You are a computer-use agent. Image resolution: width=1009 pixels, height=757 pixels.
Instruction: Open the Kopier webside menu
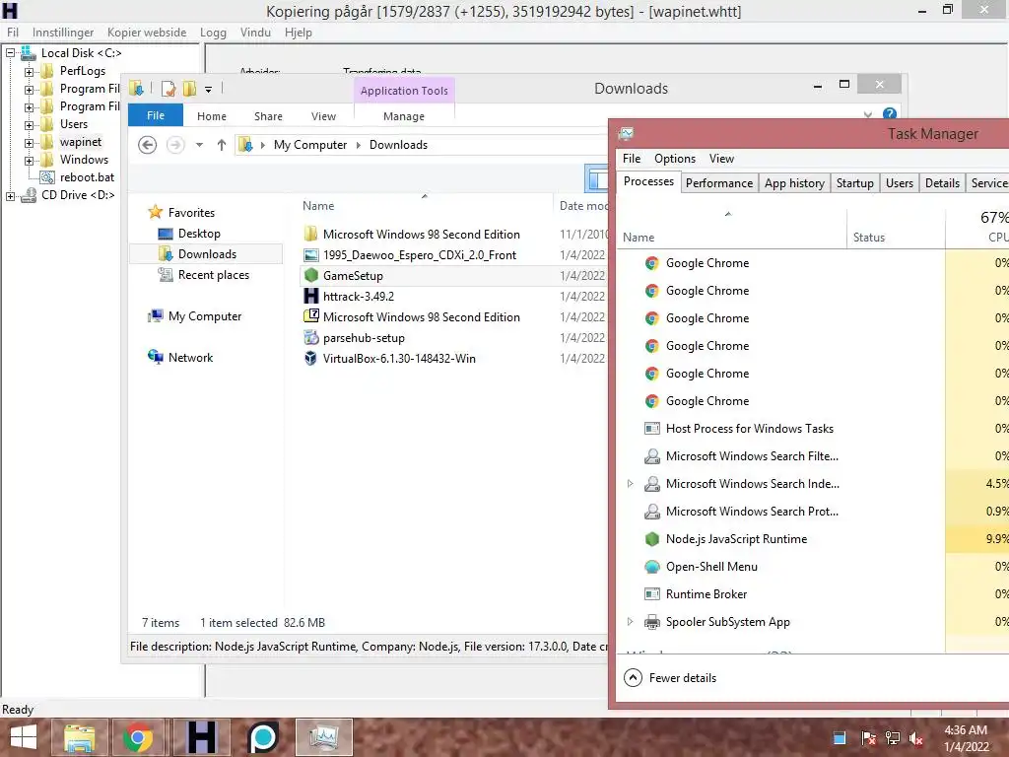click(147, 33)
